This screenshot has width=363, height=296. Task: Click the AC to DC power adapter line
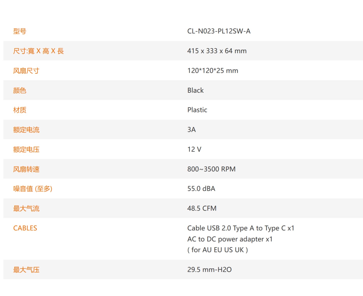click(x=230, y=239)
